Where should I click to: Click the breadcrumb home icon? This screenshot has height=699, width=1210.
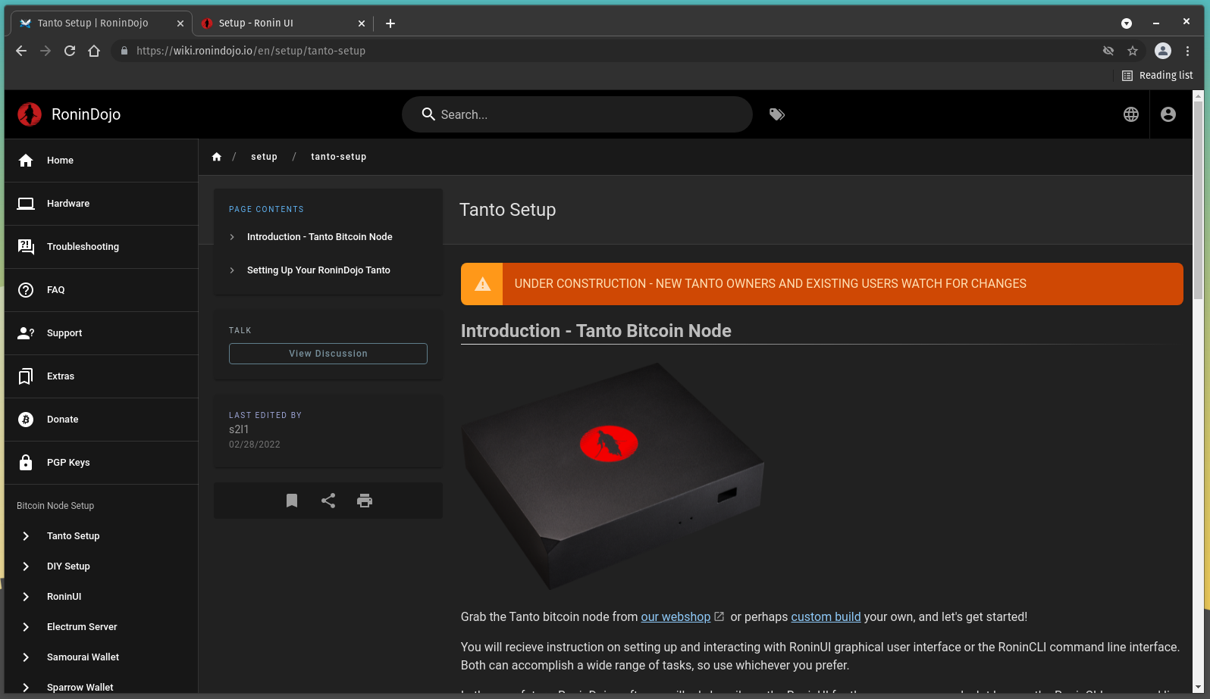point(217,157)
